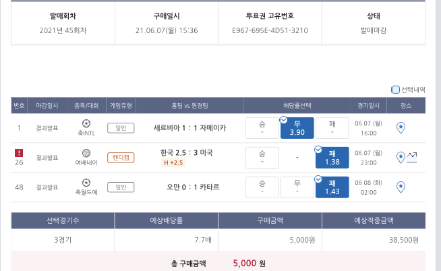Click the 배당률선택 column header

297,106
